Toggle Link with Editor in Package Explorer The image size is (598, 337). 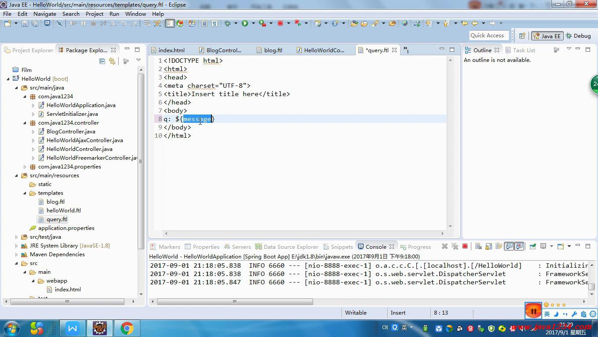click(112, 61)
